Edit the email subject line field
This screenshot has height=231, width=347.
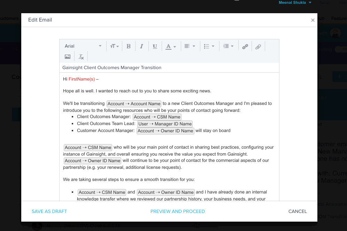tap(169, 68)
